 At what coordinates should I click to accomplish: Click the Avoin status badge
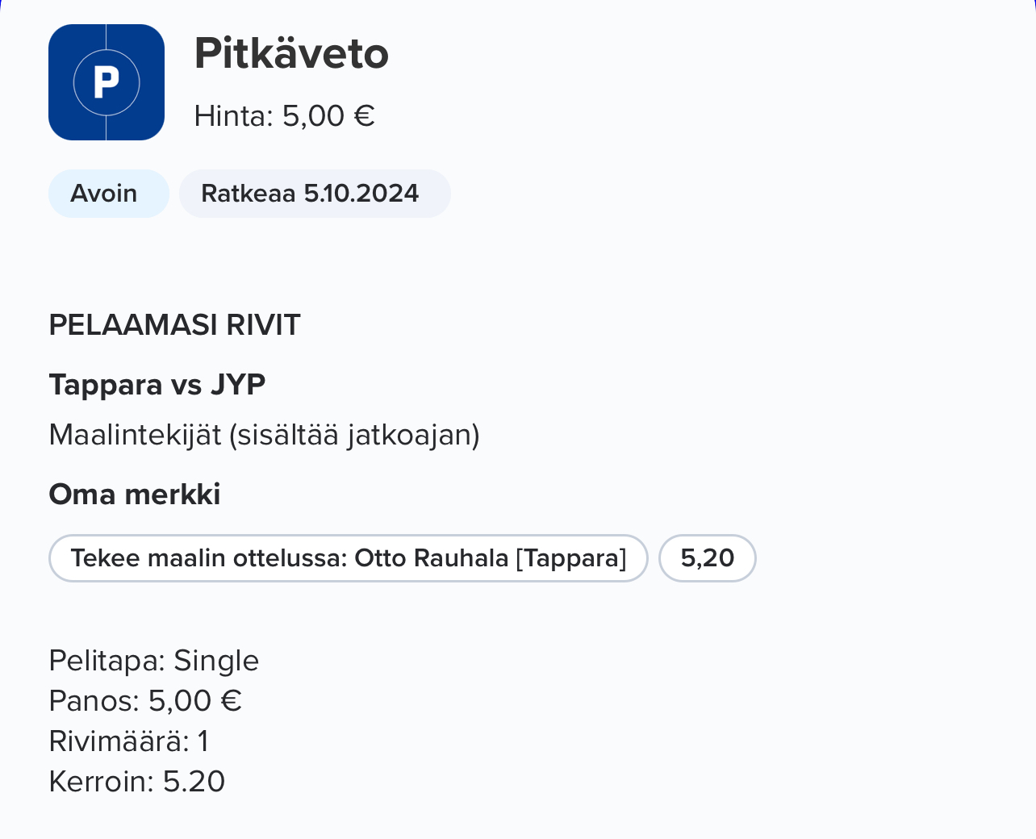pyautogui.click(x=104, y=194)
